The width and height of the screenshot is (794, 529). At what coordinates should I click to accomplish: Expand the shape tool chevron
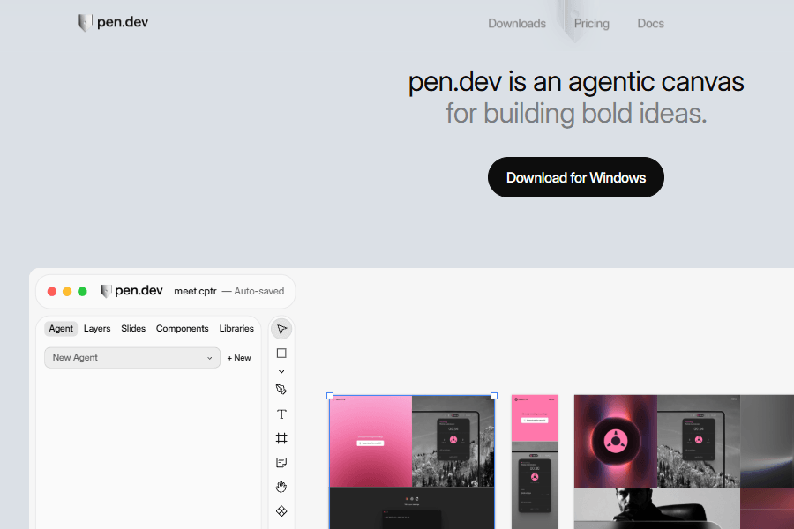coord(281,371)
